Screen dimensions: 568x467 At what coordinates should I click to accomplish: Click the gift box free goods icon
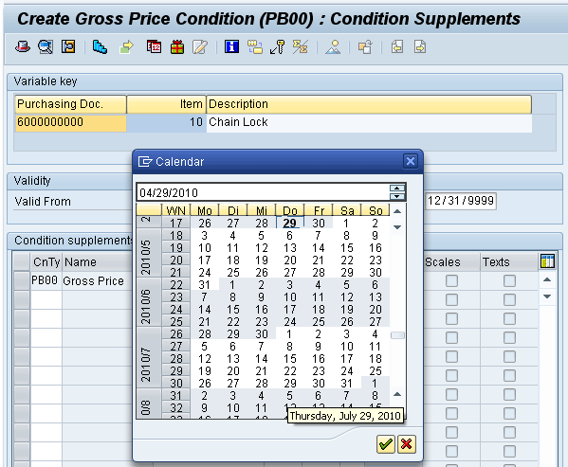177,46
